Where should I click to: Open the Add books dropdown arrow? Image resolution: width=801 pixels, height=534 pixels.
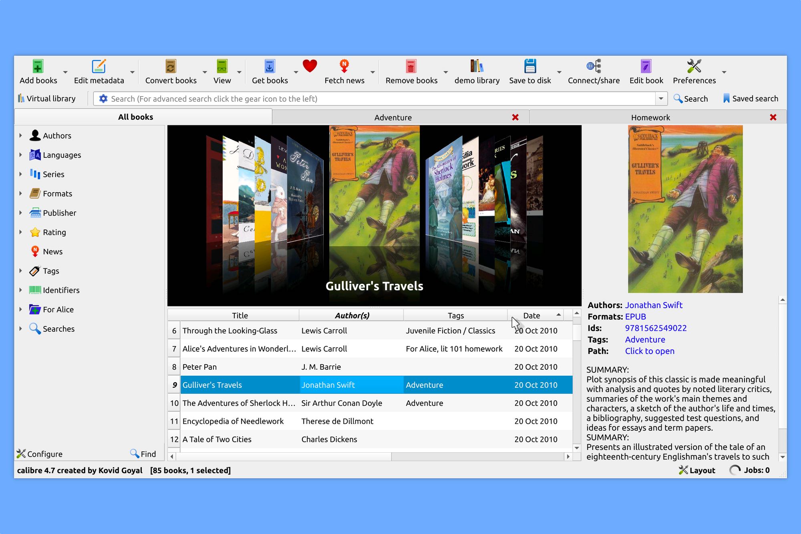point(65,72)
